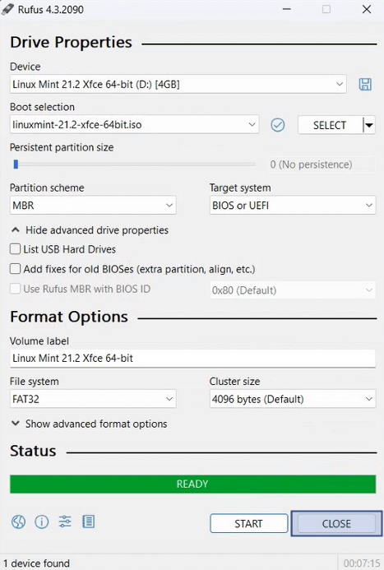Viewport: 384px width, 570px height.
Task: Click the SELECT button
Action: 330,125
